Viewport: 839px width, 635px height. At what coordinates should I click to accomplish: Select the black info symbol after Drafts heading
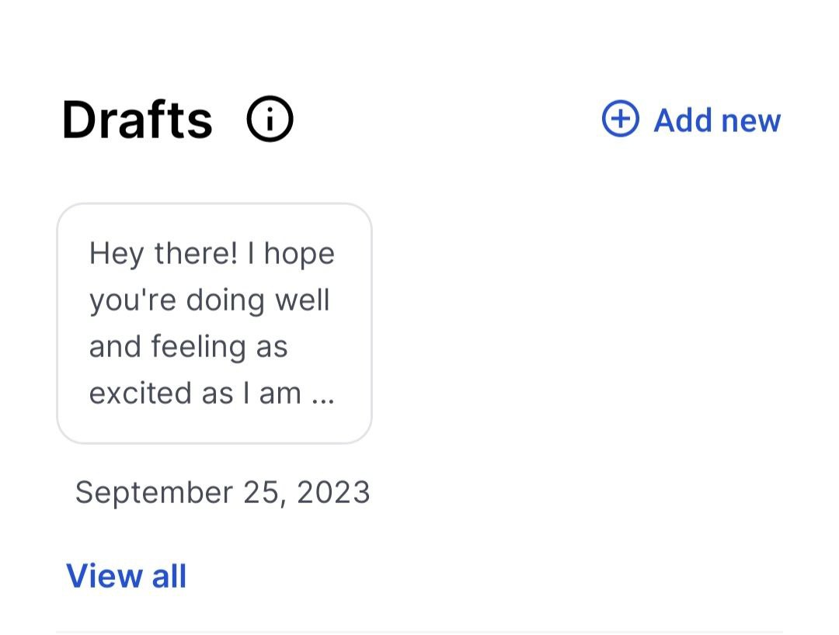[270, 120]
